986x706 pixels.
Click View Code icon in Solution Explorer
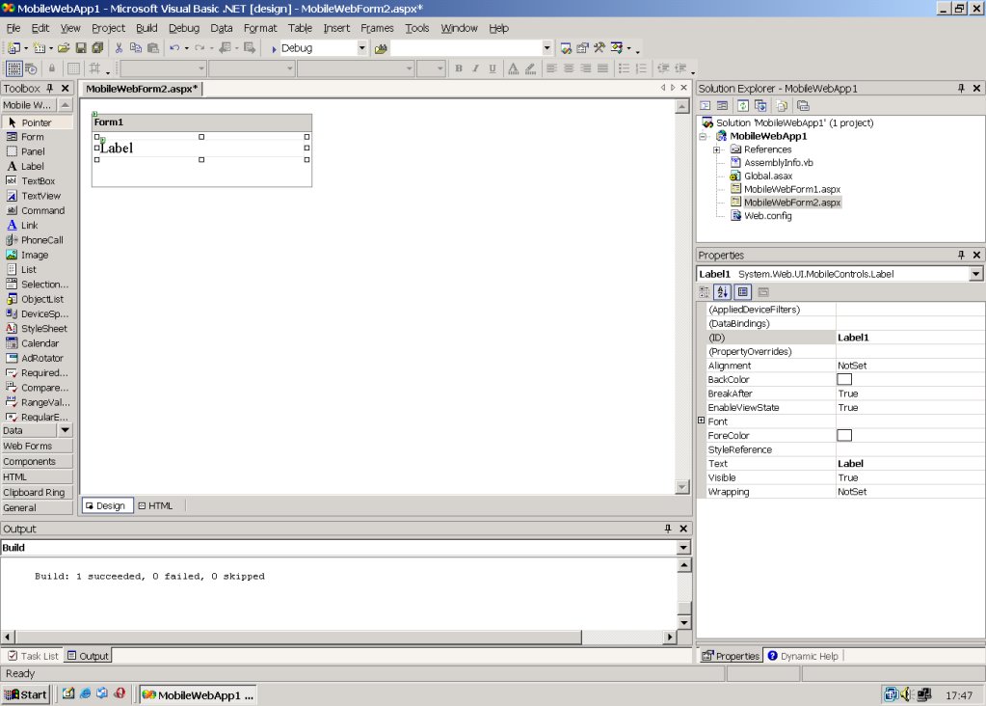pos(706,106)
